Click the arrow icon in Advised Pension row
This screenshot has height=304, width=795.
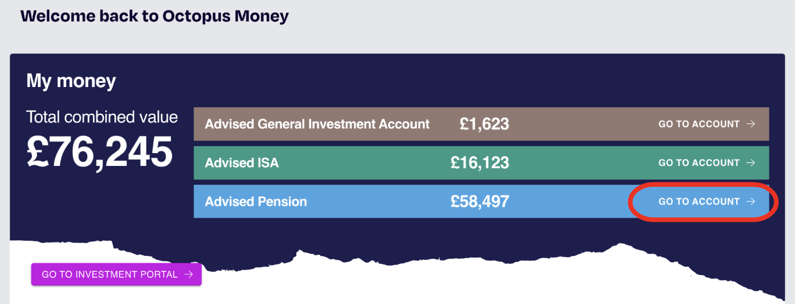751,202
